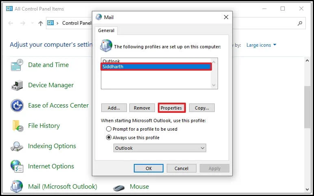Open the Ease of Access Center link

[58, 105]
